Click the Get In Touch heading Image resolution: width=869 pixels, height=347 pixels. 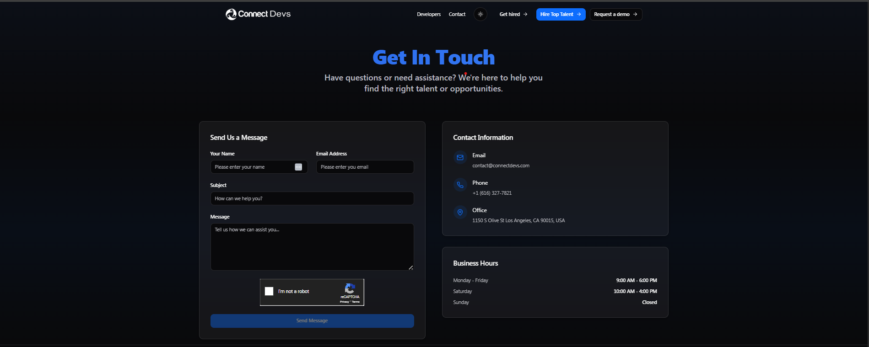point(434,58)
